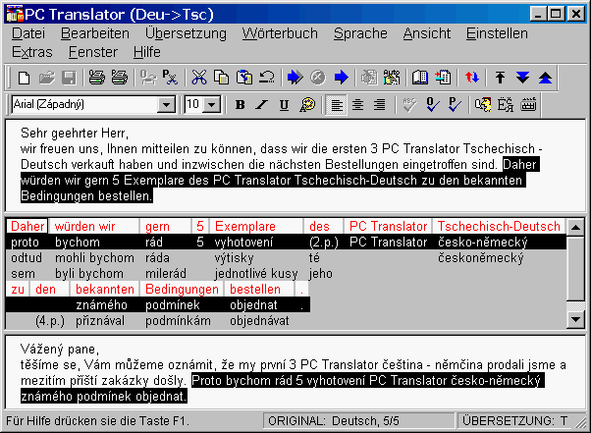Copy the selection with the two-pages icon
Screen dimensions: 591x433
click(221, 78)
